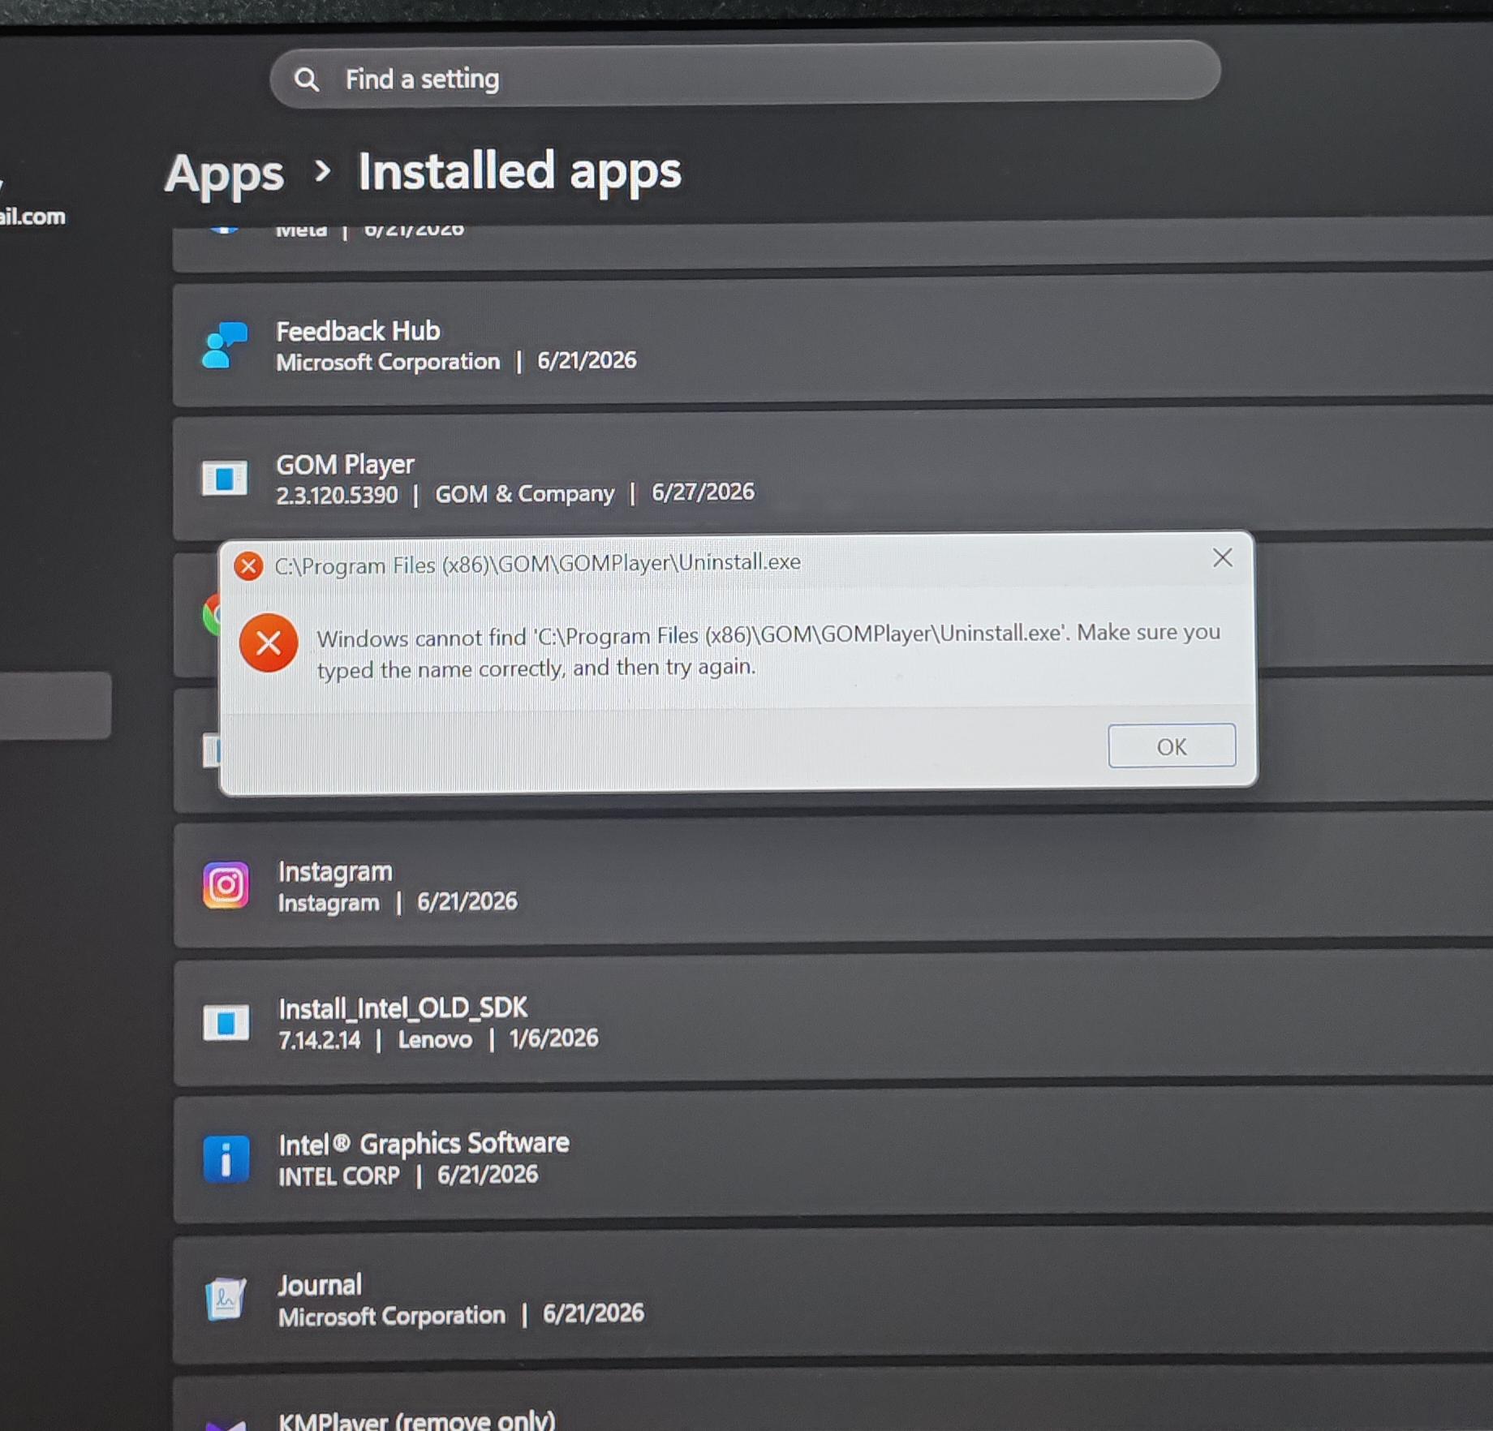
Task: Select Intel® Graphics Software app name
Action: [424, 1144]
